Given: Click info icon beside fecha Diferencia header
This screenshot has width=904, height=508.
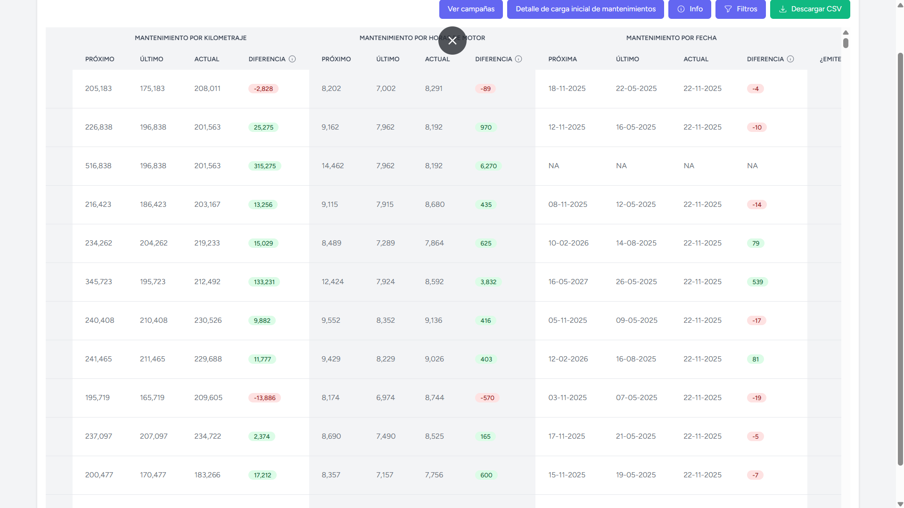Looking at the screenshot, I should [790, 59].
